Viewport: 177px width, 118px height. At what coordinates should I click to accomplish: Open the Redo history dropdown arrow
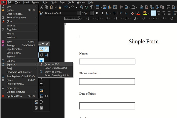pos(76,7)
